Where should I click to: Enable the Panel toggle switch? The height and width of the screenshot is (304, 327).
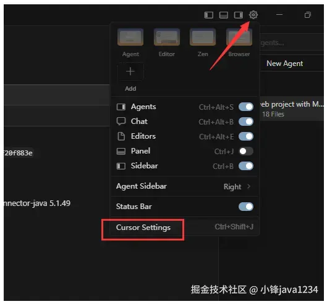pos(246,151)
